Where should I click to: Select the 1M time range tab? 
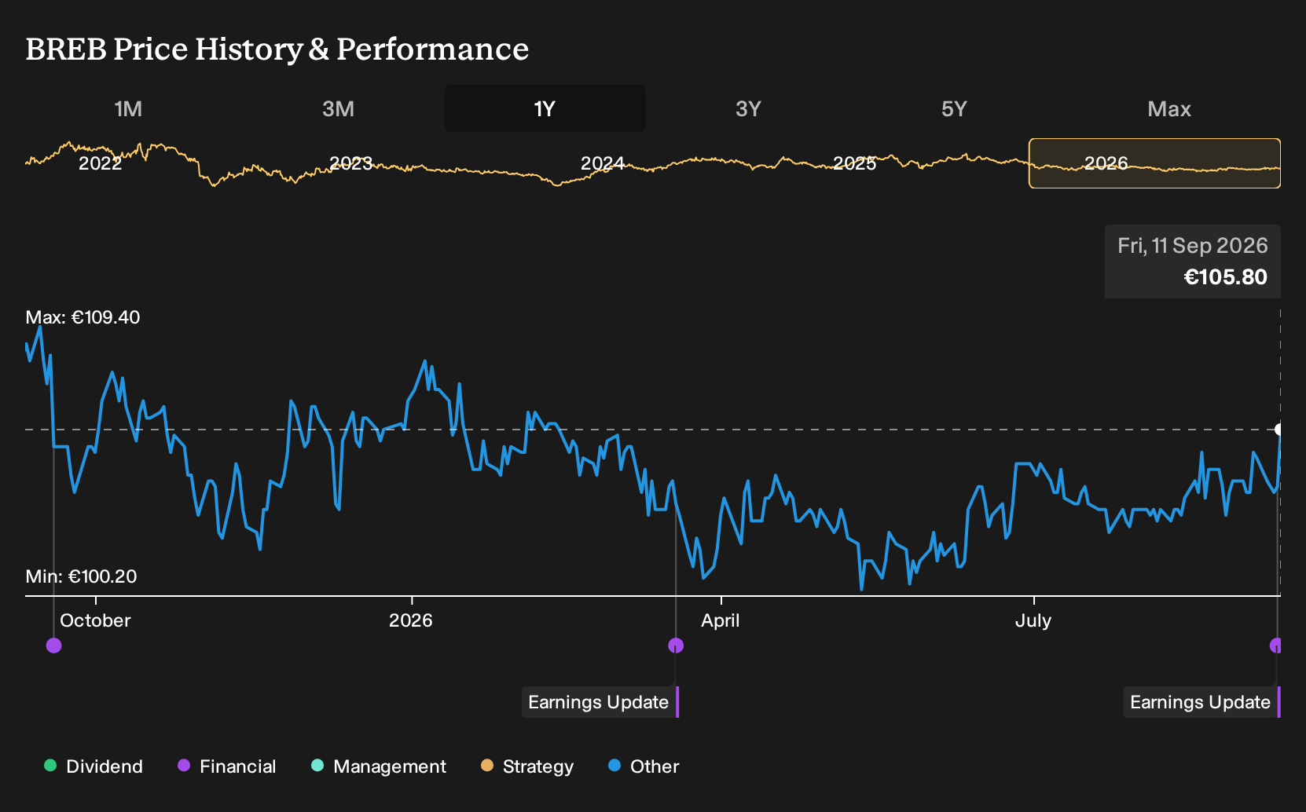[x=128, y=108]
